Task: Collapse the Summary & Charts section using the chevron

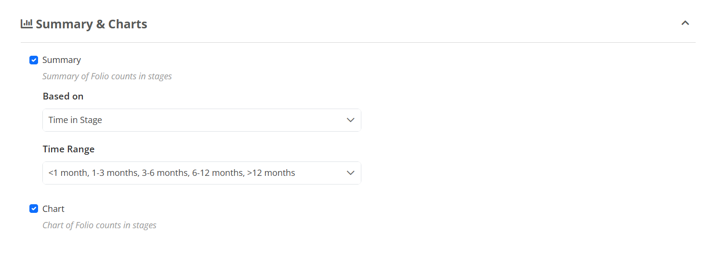Action: (x=685, y=23)
